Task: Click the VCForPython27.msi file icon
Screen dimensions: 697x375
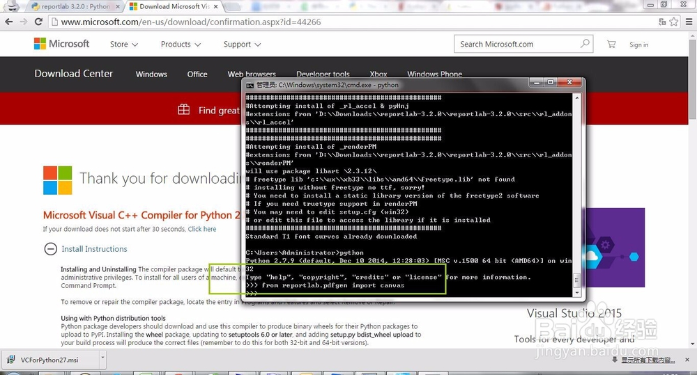Action: point(11,360)
